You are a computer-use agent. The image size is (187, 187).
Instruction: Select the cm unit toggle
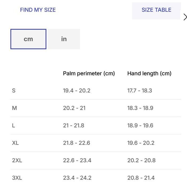tap(28, 39)
